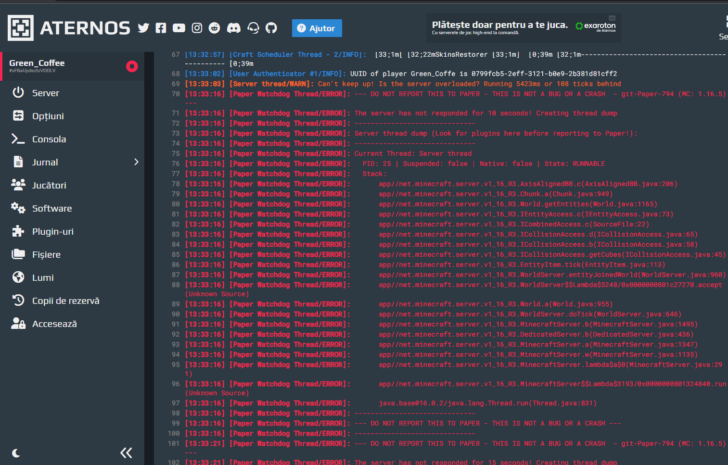Screen dimensions: 728x465
Task: Open the Aternos Twitter page
Action: (x=143, y=28)
